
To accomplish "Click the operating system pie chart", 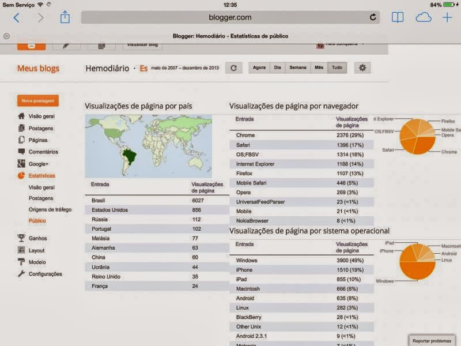I will [x=417, y=262].
